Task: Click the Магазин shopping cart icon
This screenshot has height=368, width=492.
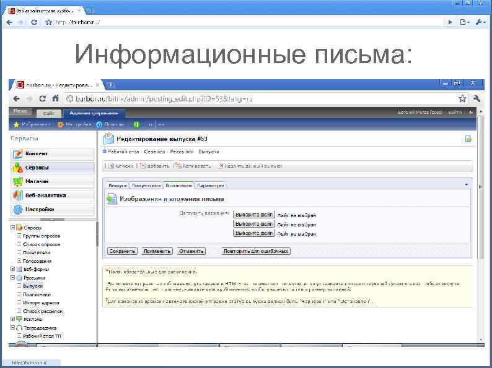Action: pos(17,181)
